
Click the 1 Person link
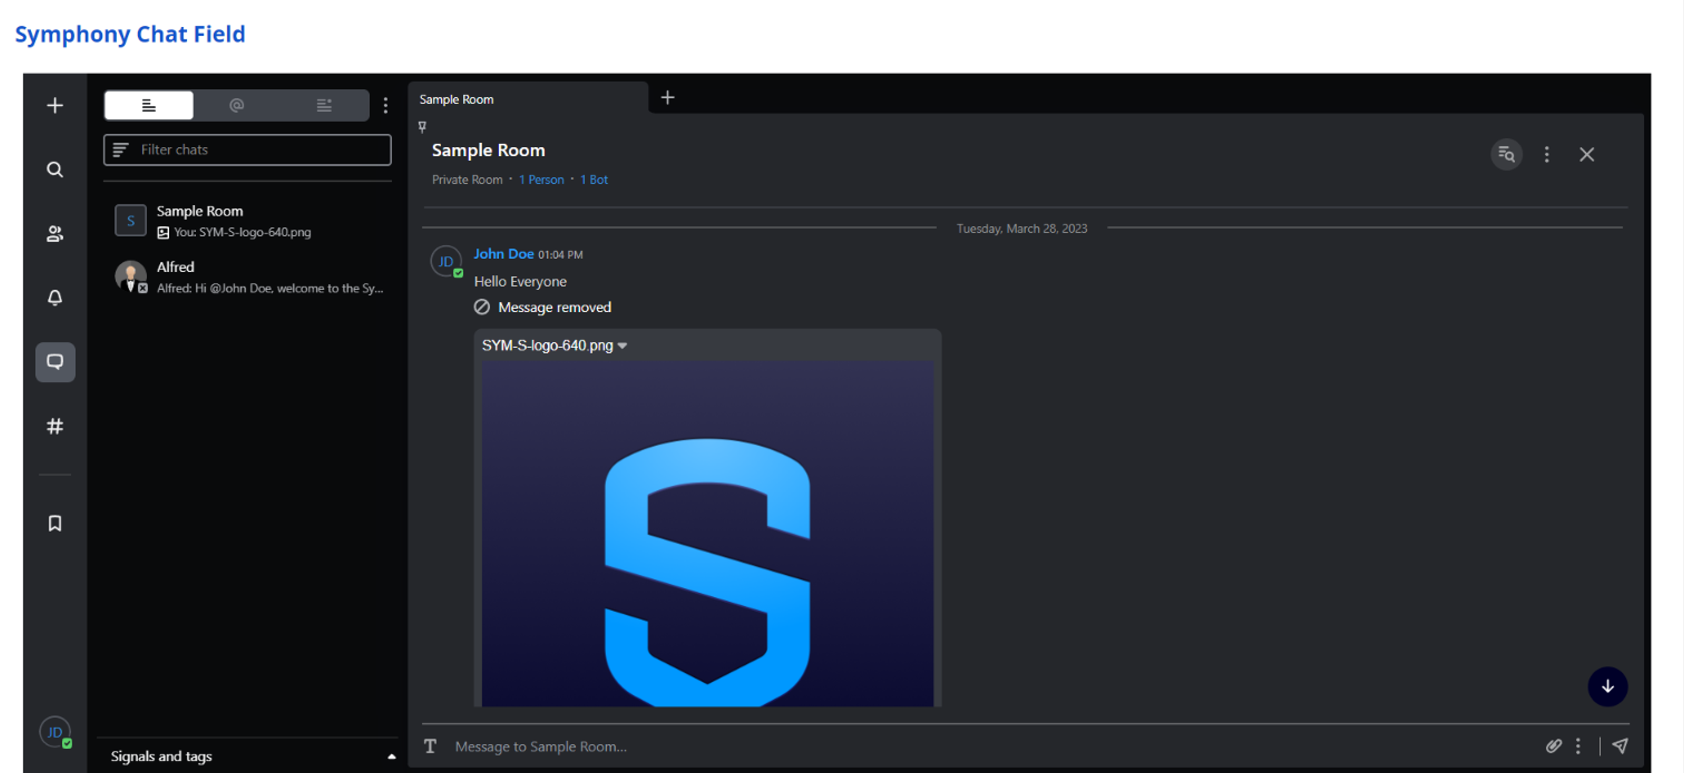pos(541,180)
